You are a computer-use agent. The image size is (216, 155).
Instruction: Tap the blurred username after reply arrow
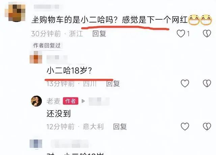99,101
